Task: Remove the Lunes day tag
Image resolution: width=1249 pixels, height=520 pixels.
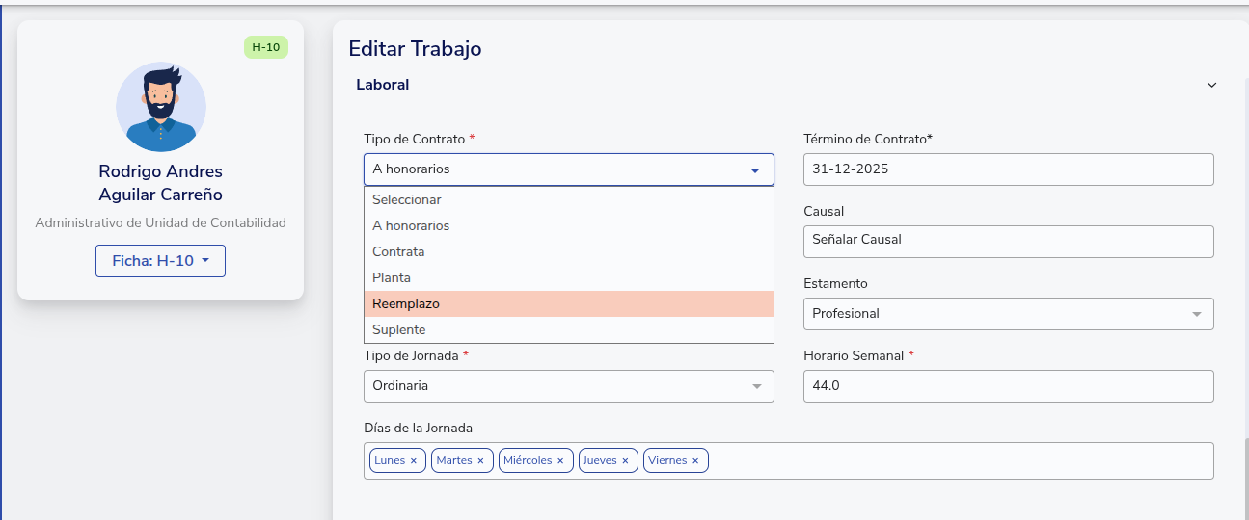Action: [414, 461]
